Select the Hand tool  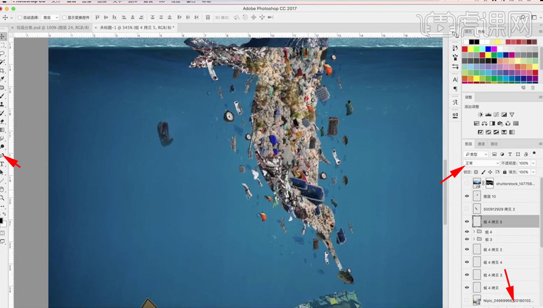pos(2,189)
